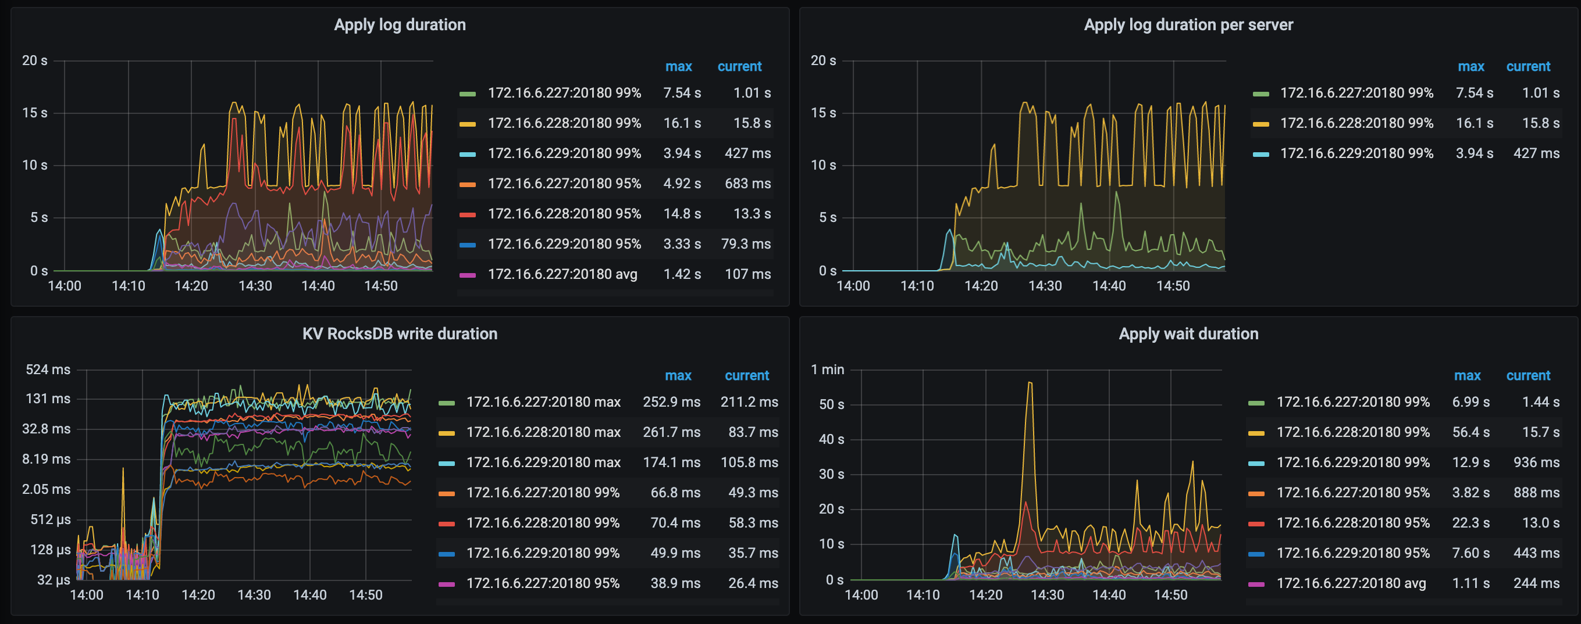Open the Apply log duration panel title

400,24
